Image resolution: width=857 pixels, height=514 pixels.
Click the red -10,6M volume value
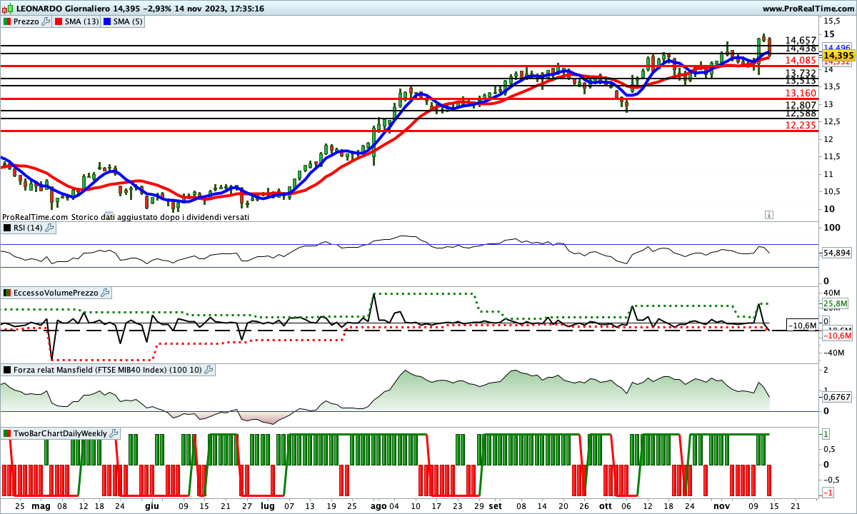pyautogui.click(x=838, y=336)
